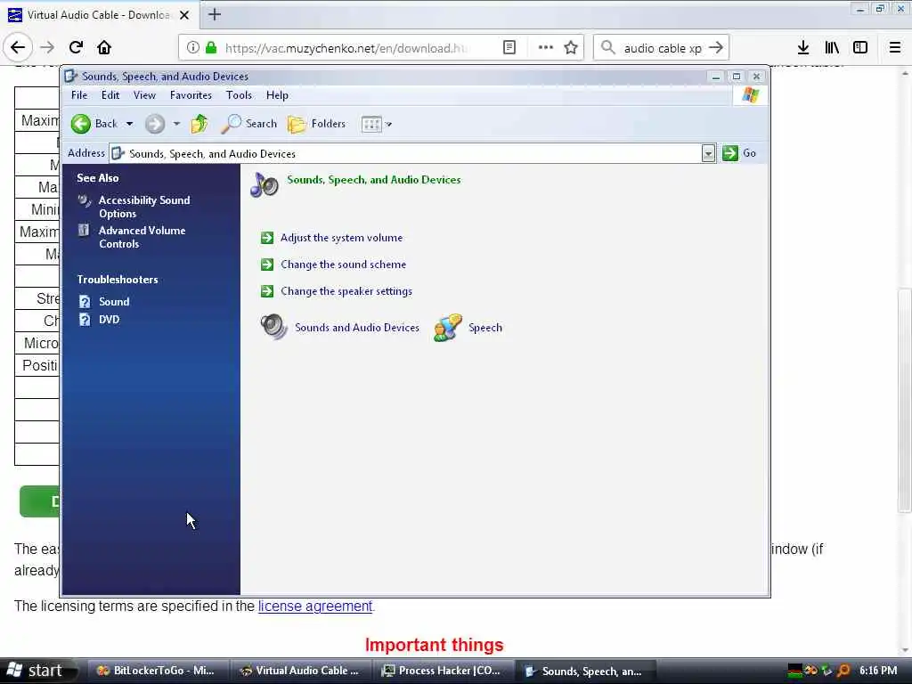
Task: Open the Speech control panel icon
Action: pyautogui.click(x=448, y=328)
